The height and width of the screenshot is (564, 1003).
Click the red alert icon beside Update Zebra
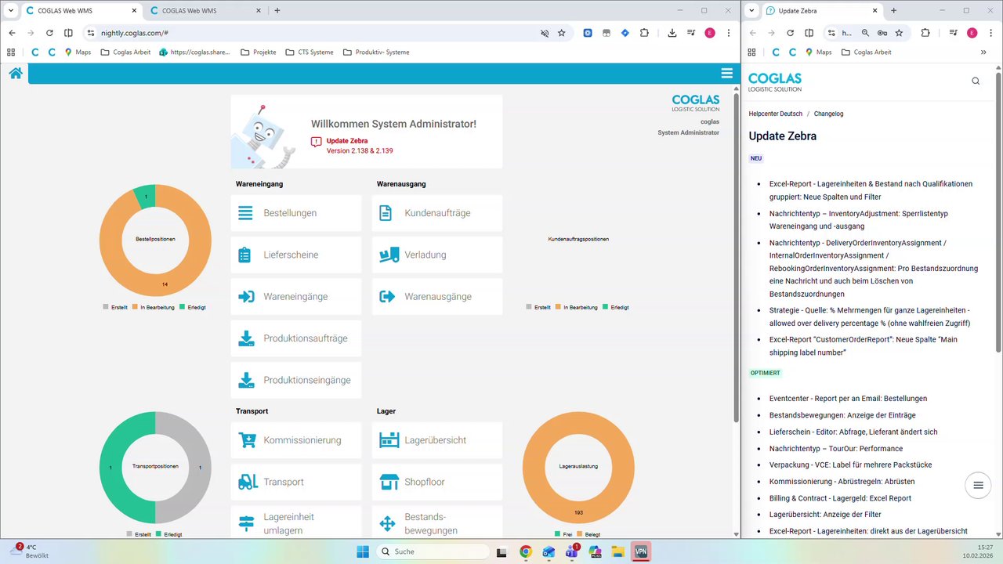[x=316, y=142]
